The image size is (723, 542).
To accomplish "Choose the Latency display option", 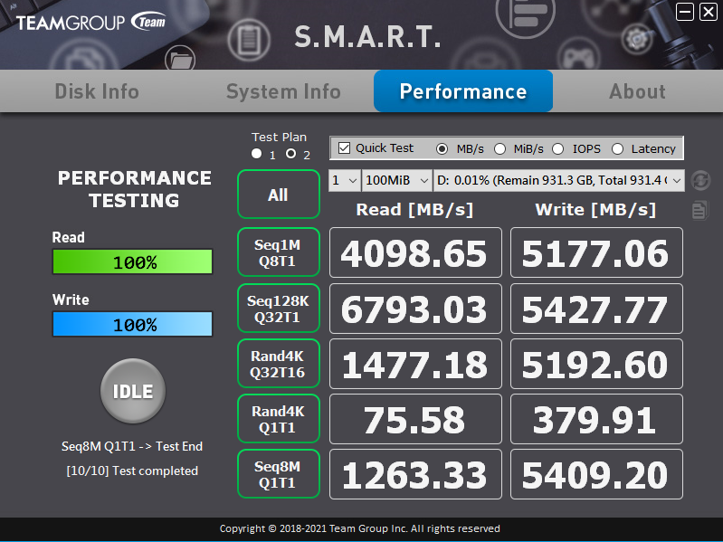I will click(617, 148).
